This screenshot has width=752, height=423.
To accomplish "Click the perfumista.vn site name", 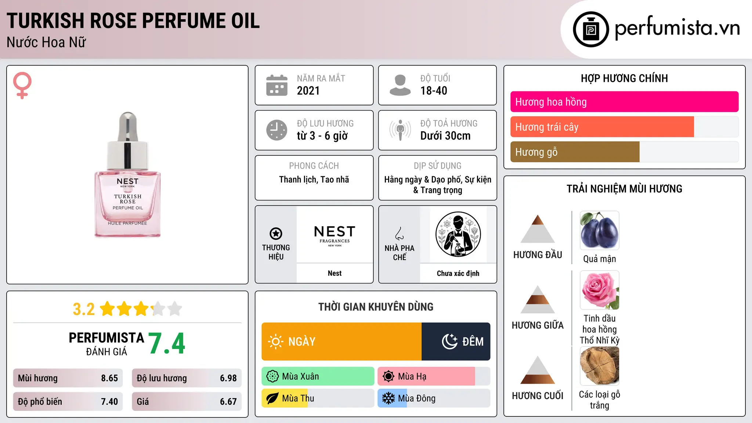I will tap(677, 28).
